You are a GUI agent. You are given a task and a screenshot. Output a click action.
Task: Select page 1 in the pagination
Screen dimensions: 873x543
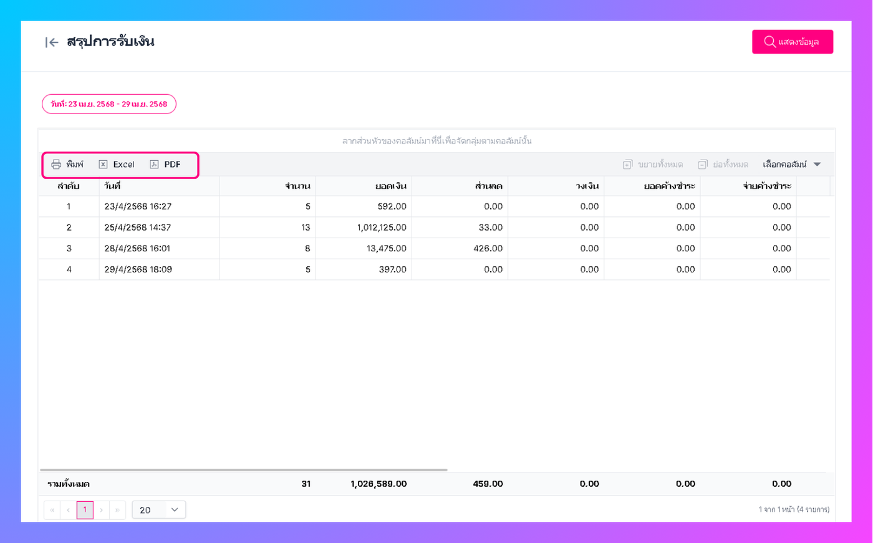coord(85,510)
